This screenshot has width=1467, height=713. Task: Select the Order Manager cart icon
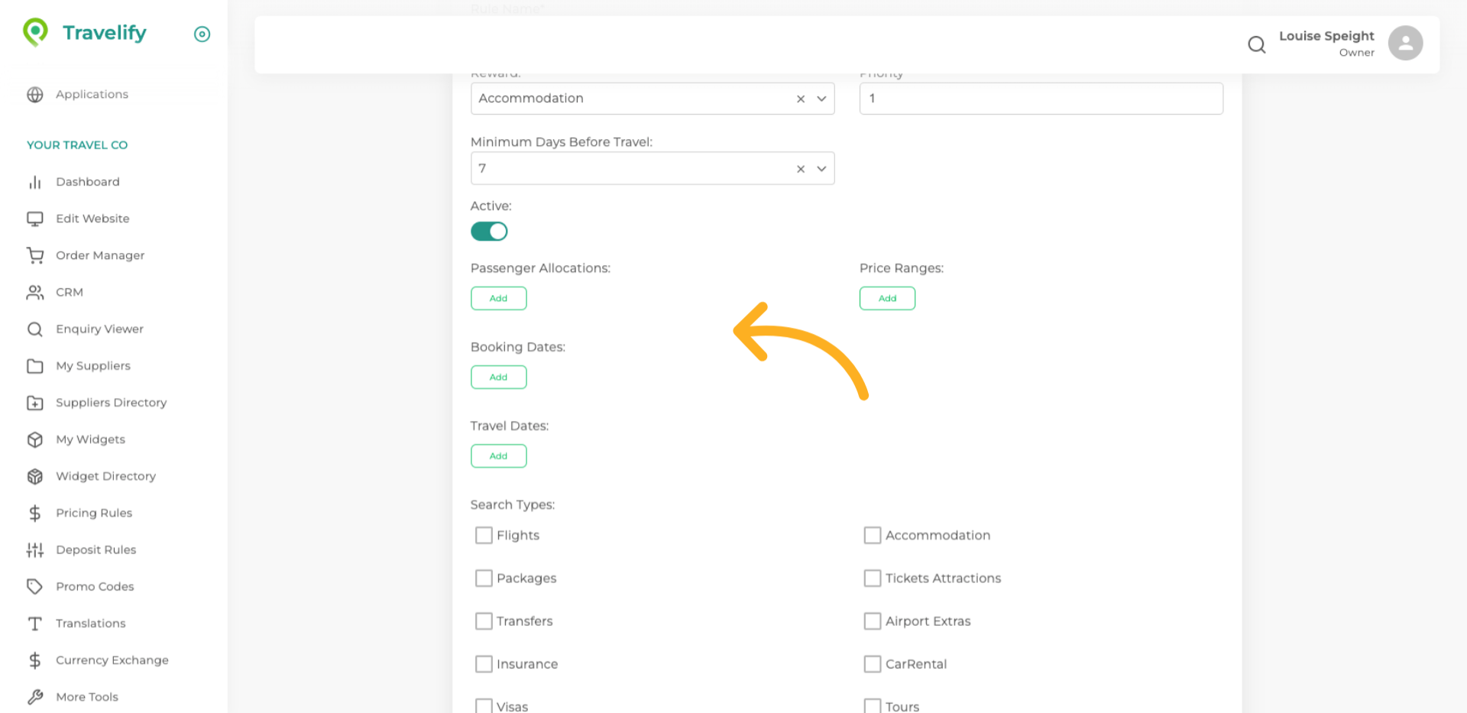pyautogui.click(x=35, y=255)
